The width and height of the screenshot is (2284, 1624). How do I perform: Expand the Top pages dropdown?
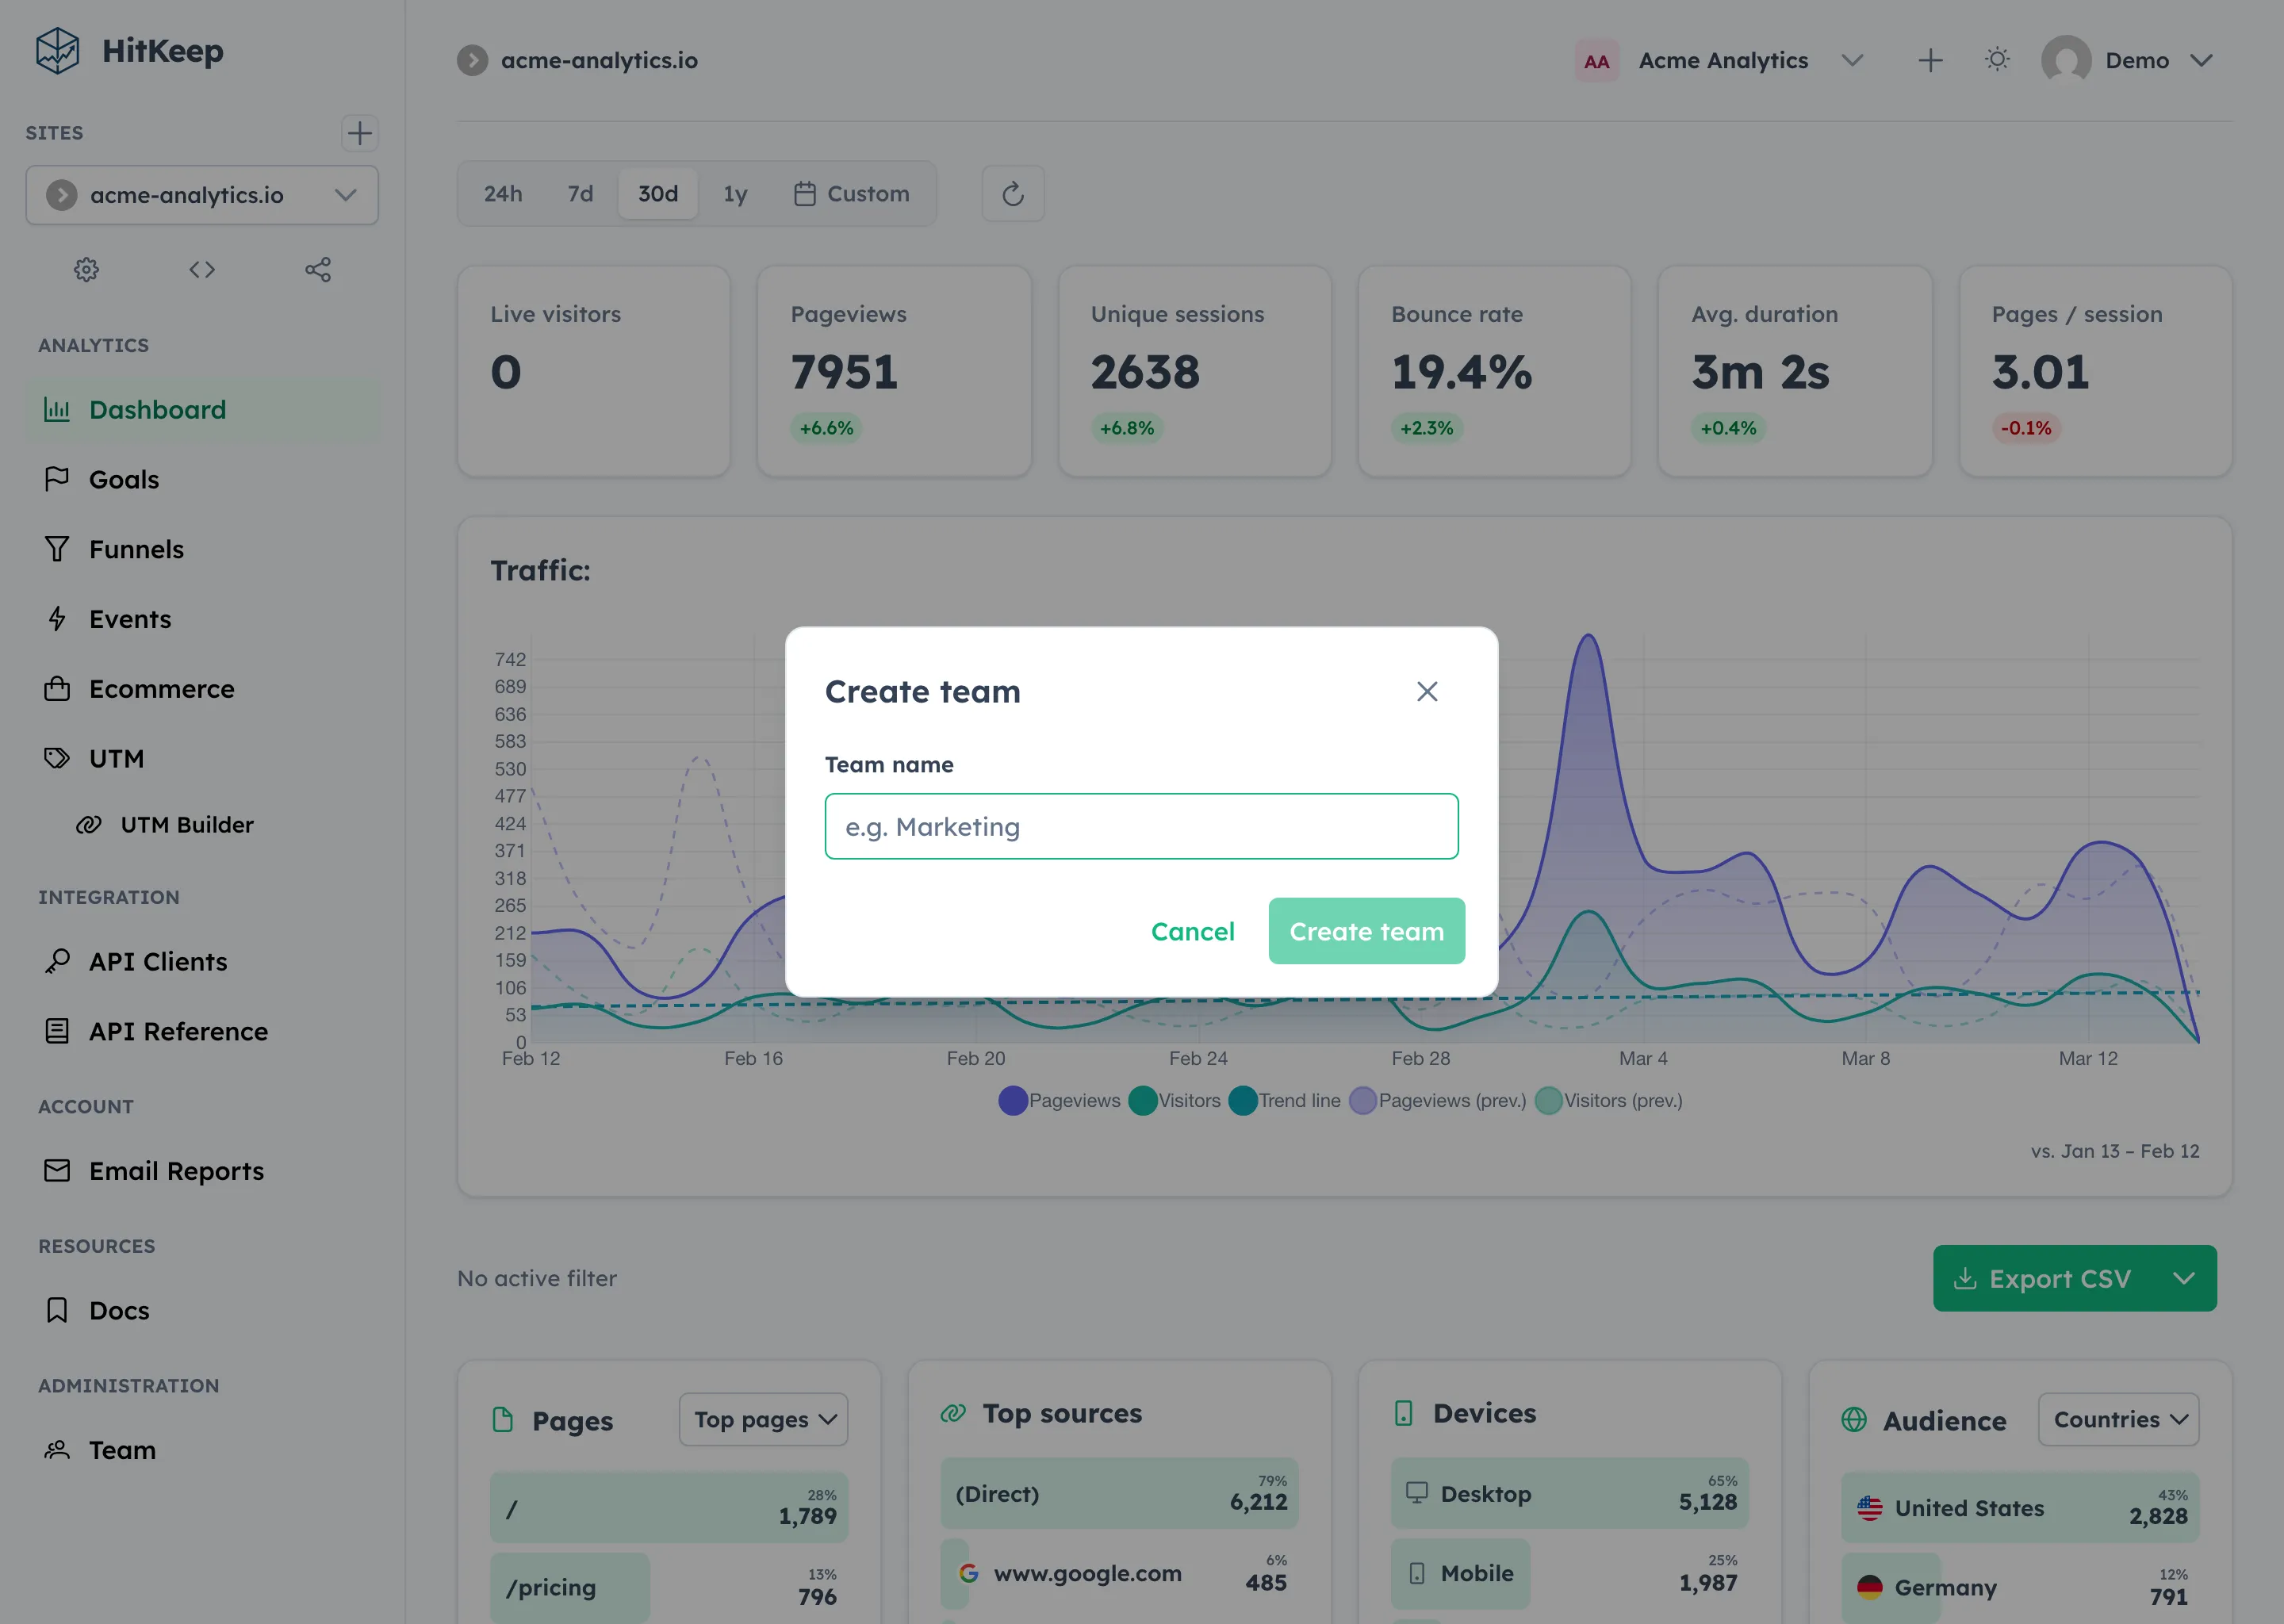(763, 1419)
